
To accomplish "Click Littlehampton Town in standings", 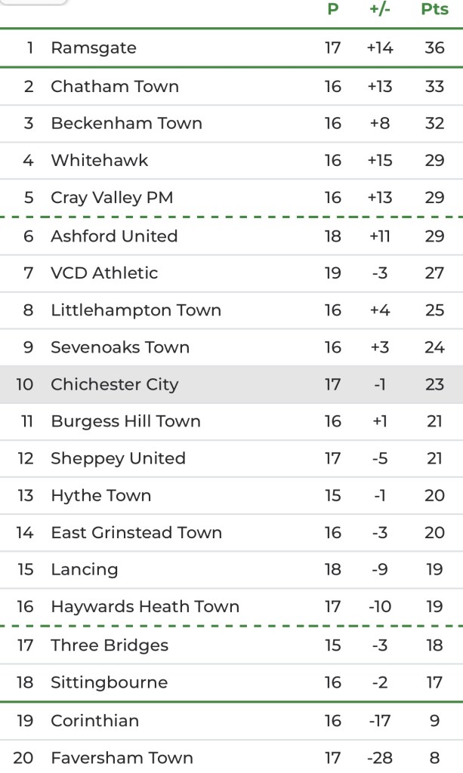I will (x=136, y=310).
